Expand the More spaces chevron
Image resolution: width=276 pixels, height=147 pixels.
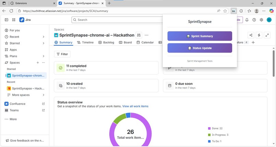pyautogui.click(x=43, y=95)
